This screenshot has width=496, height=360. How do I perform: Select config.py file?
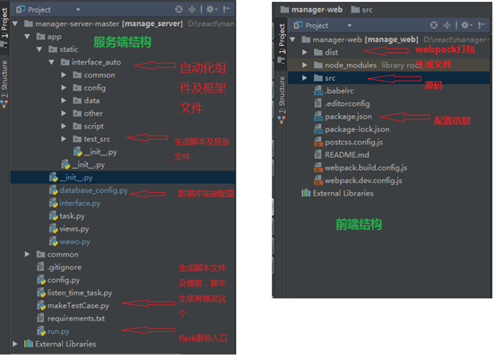58,280
